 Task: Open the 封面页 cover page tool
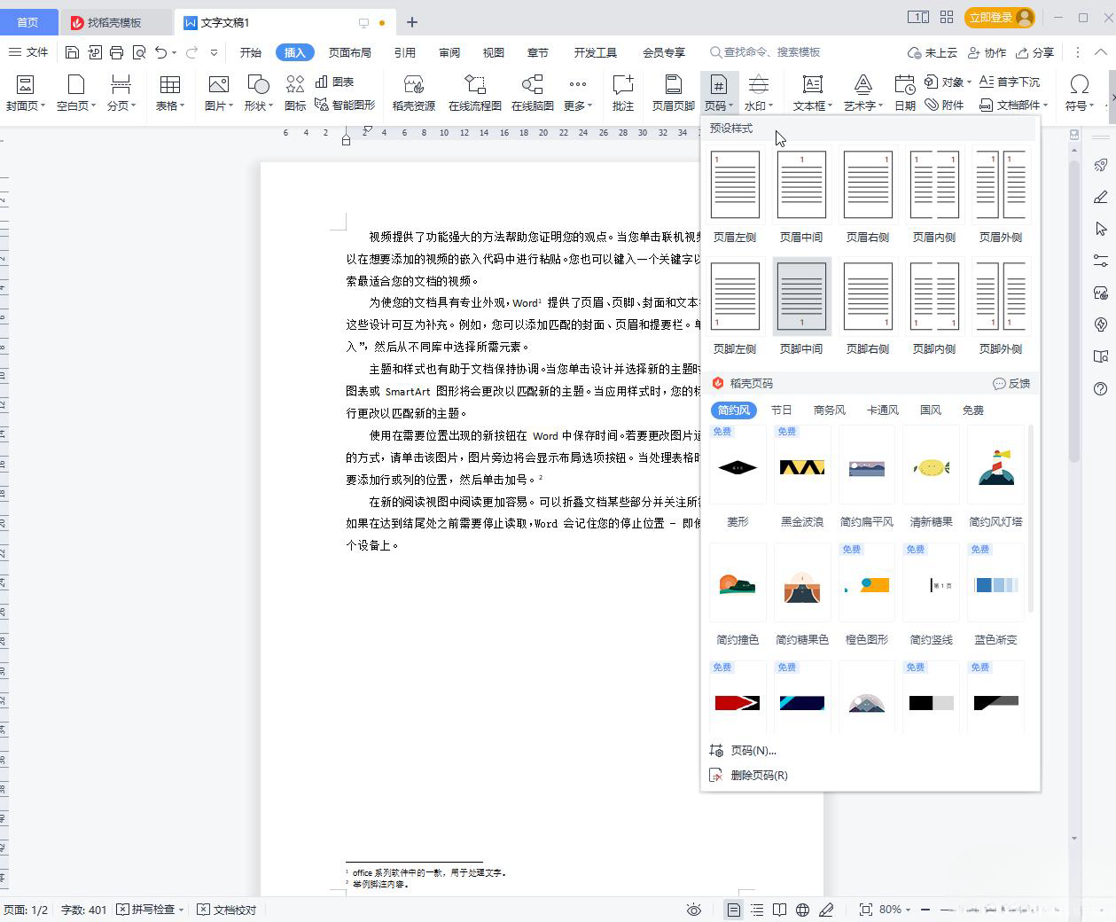pyautogui.click(x=25, y=93)
